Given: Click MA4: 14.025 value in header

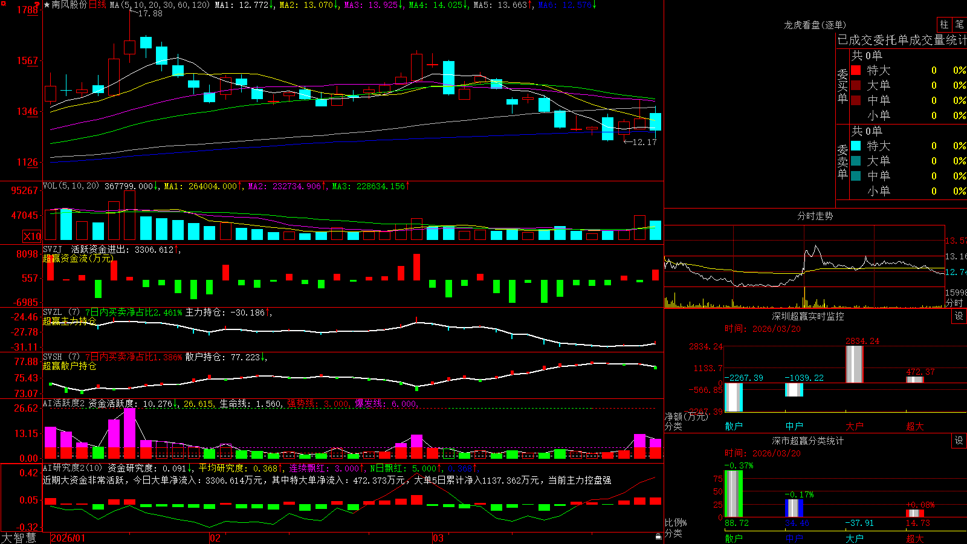Looking at the screenshot, I should click(438, 5).
